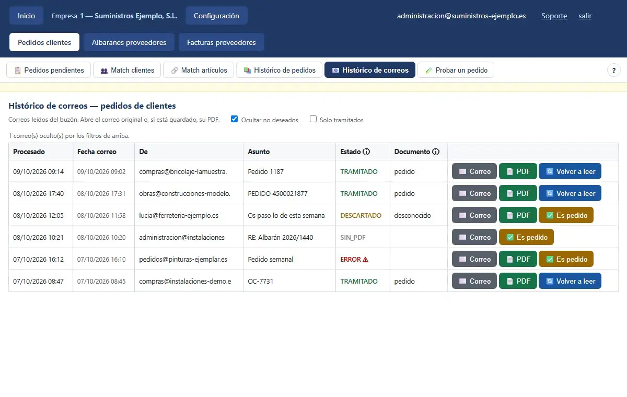Click processed date 09/10/2026 09:14

38,171
